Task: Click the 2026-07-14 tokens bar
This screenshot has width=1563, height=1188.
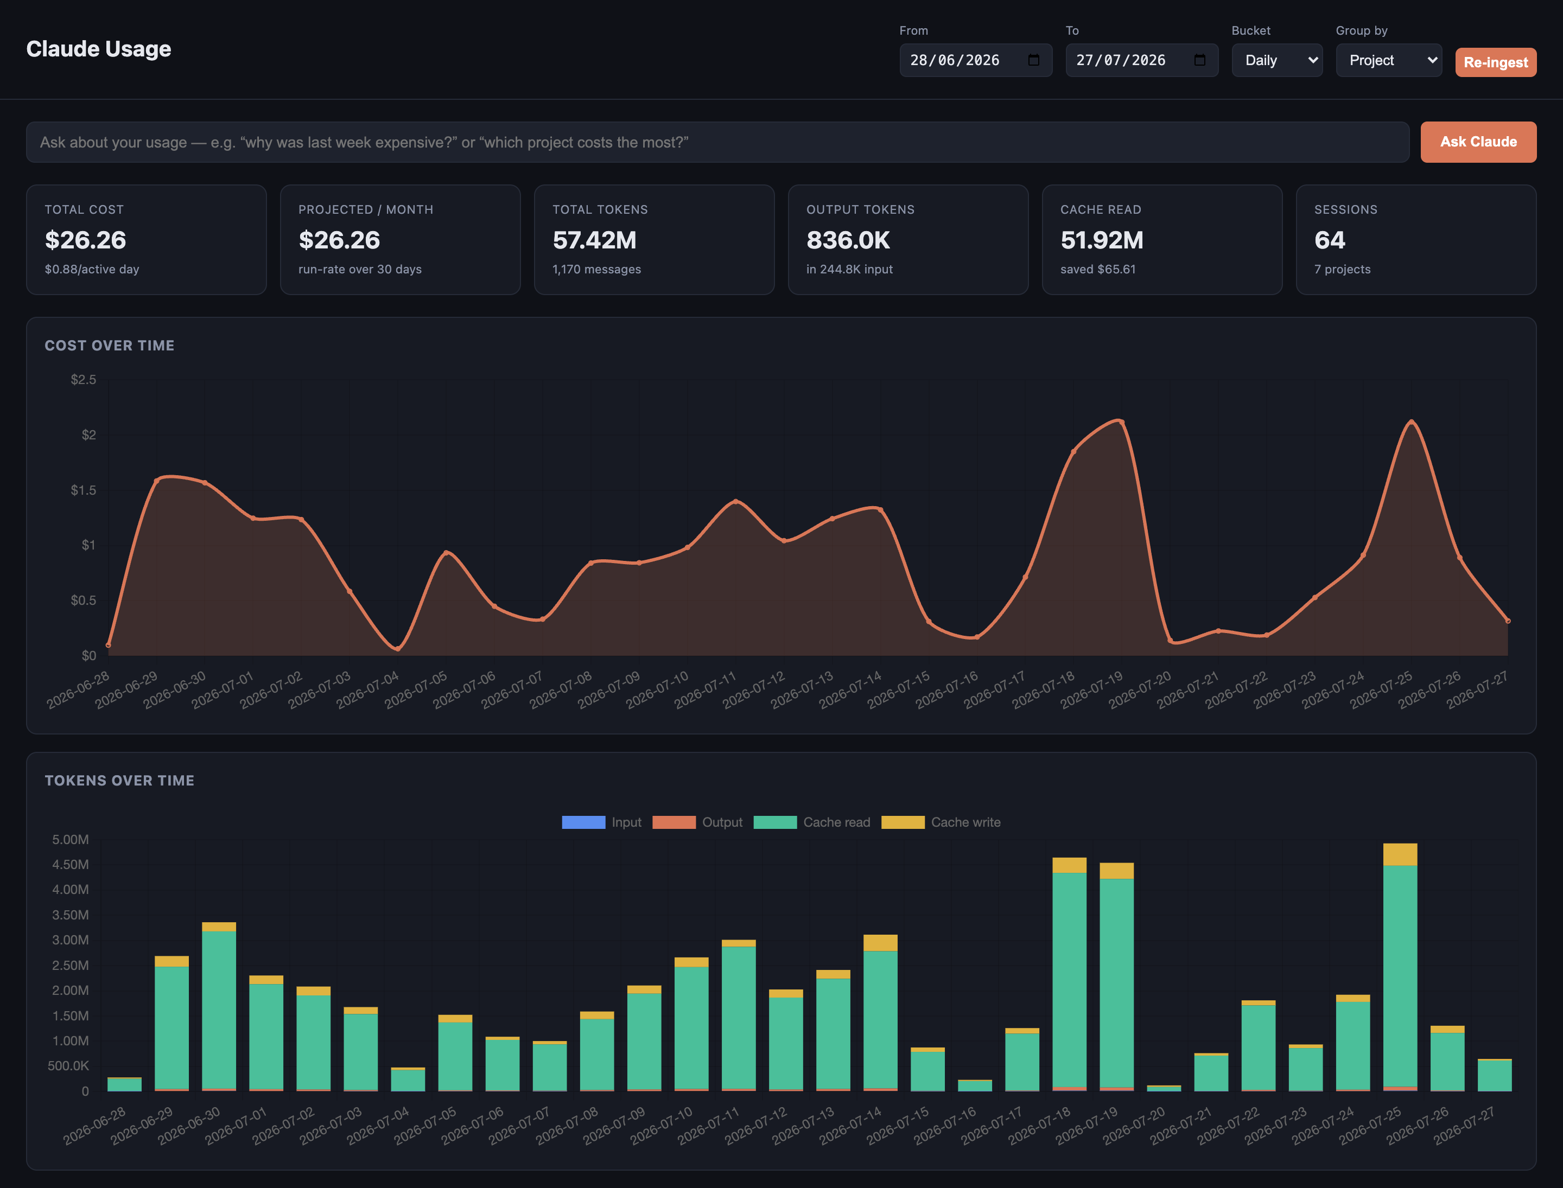Action: point(880,1013)
